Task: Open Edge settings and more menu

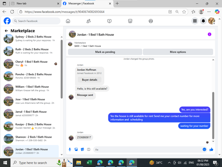Action: [x=209, y=12]
